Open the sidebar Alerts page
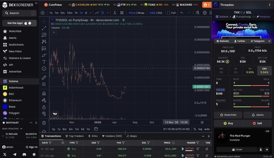This screenshot has width=274, height=158. tap(12, 38)
